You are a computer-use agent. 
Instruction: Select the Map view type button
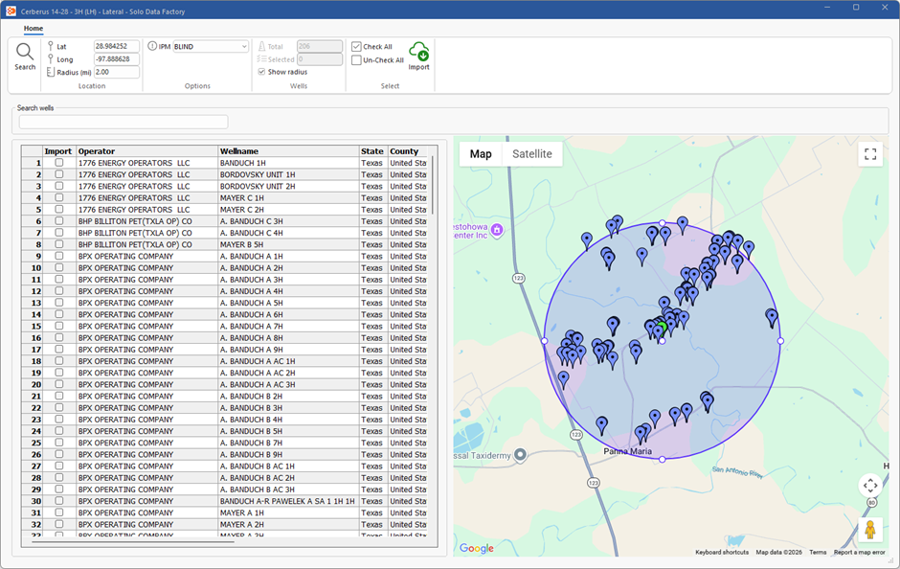point(481,154)
